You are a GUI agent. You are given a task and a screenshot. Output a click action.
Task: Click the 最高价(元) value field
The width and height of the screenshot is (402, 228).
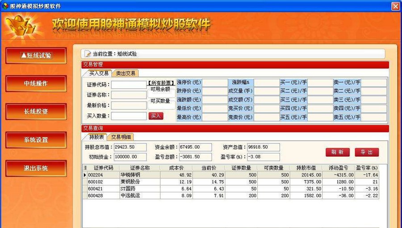pyautogui.click(x=215, y=118)
